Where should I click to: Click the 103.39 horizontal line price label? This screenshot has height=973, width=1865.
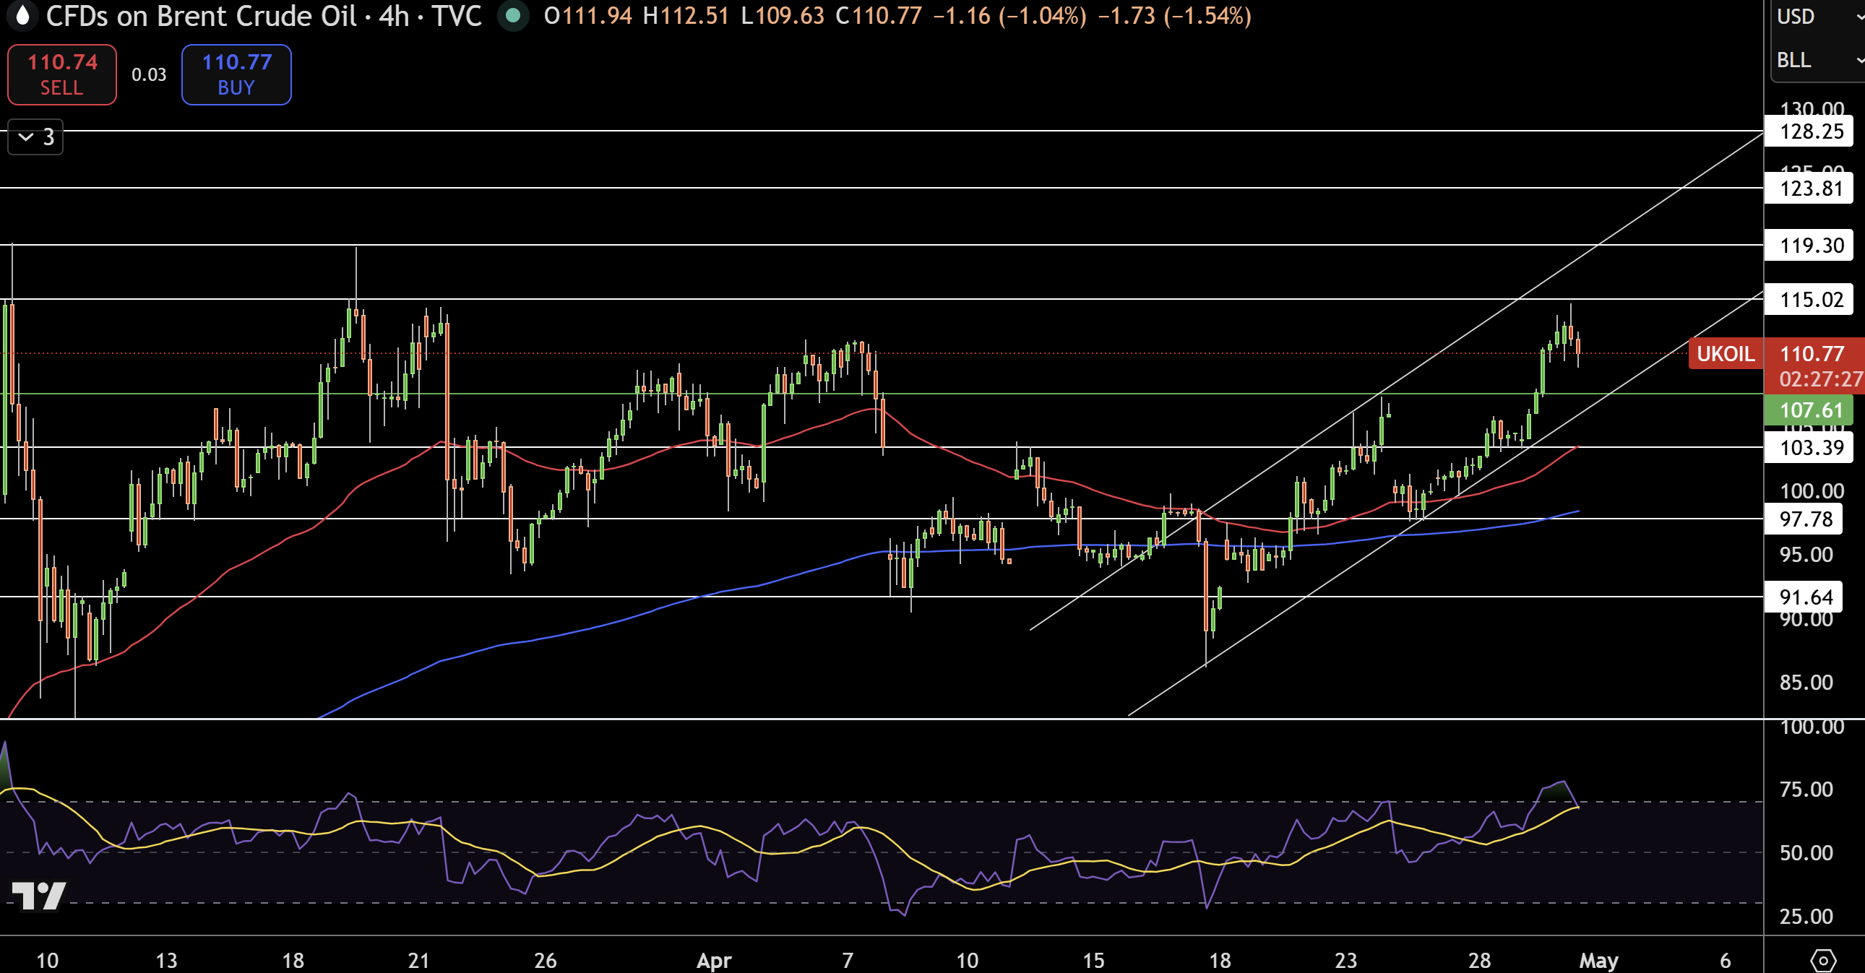coord(1809,447)
